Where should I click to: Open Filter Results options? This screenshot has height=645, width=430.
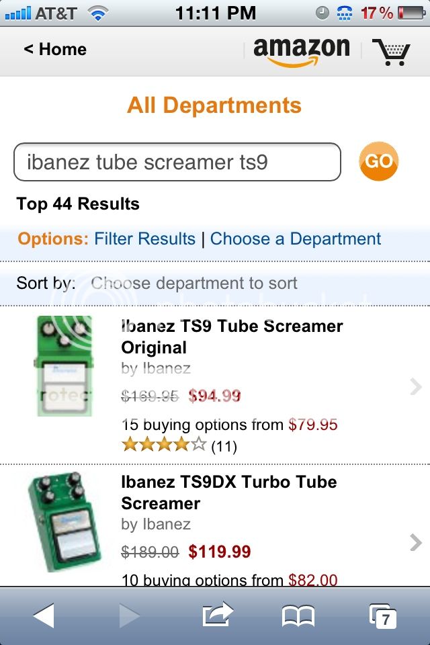point(144,239)
